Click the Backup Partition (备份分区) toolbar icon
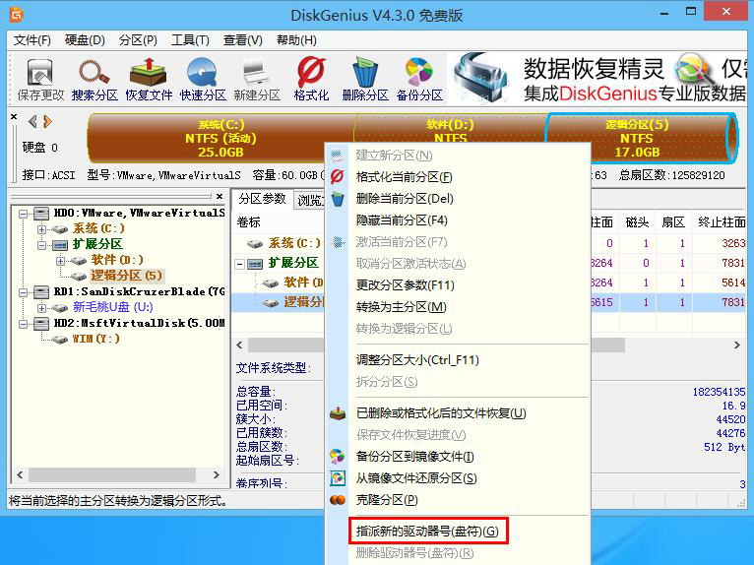The image size is (754, 565). (419, 80)
